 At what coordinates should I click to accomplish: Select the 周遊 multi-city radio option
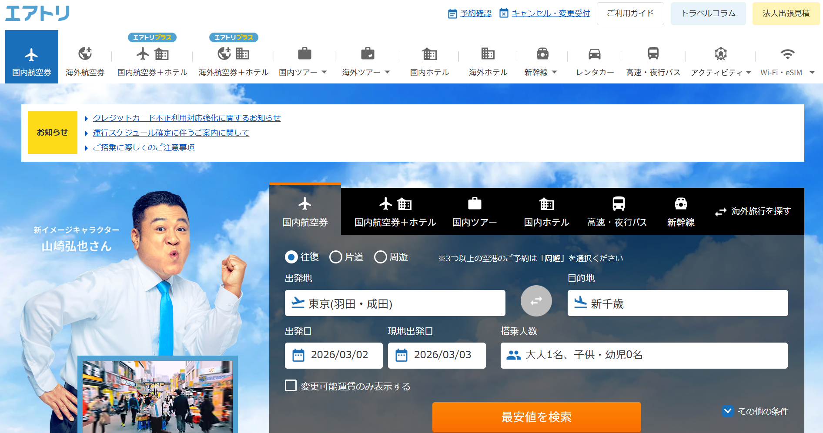tap(381, 257)
